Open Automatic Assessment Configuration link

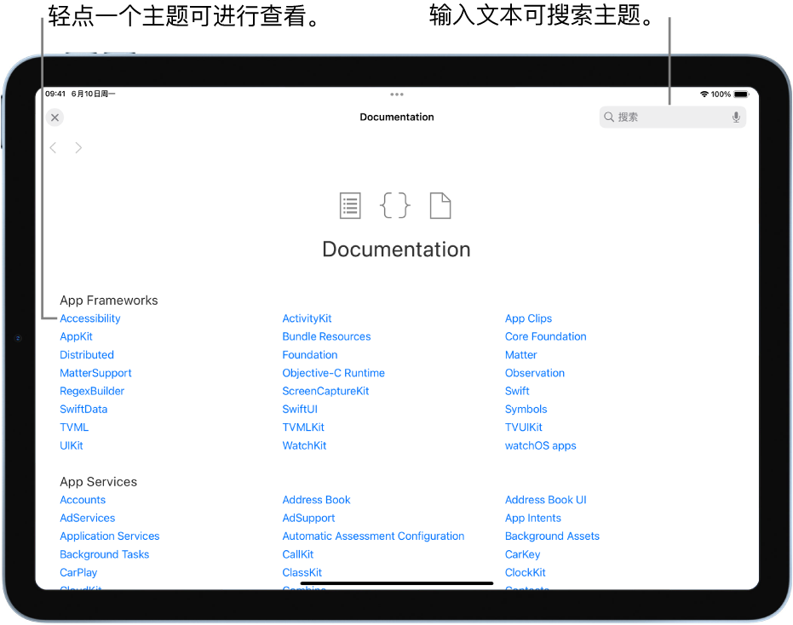click(373, 536)
